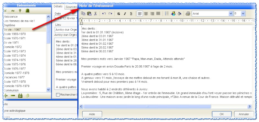Select the Baptême event

[9, 25]
